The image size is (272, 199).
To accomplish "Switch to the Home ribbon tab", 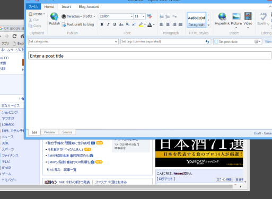I will pos(49,7).
